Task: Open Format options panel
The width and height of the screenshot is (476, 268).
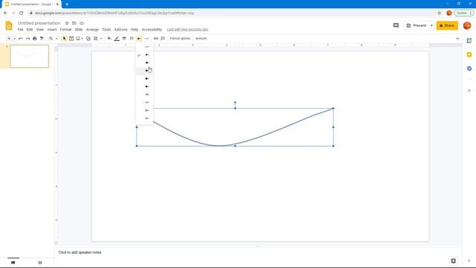Action: (180, 39)
